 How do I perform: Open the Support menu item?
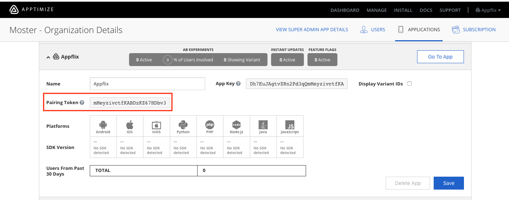pyautogui.click(x=450, y=10)
